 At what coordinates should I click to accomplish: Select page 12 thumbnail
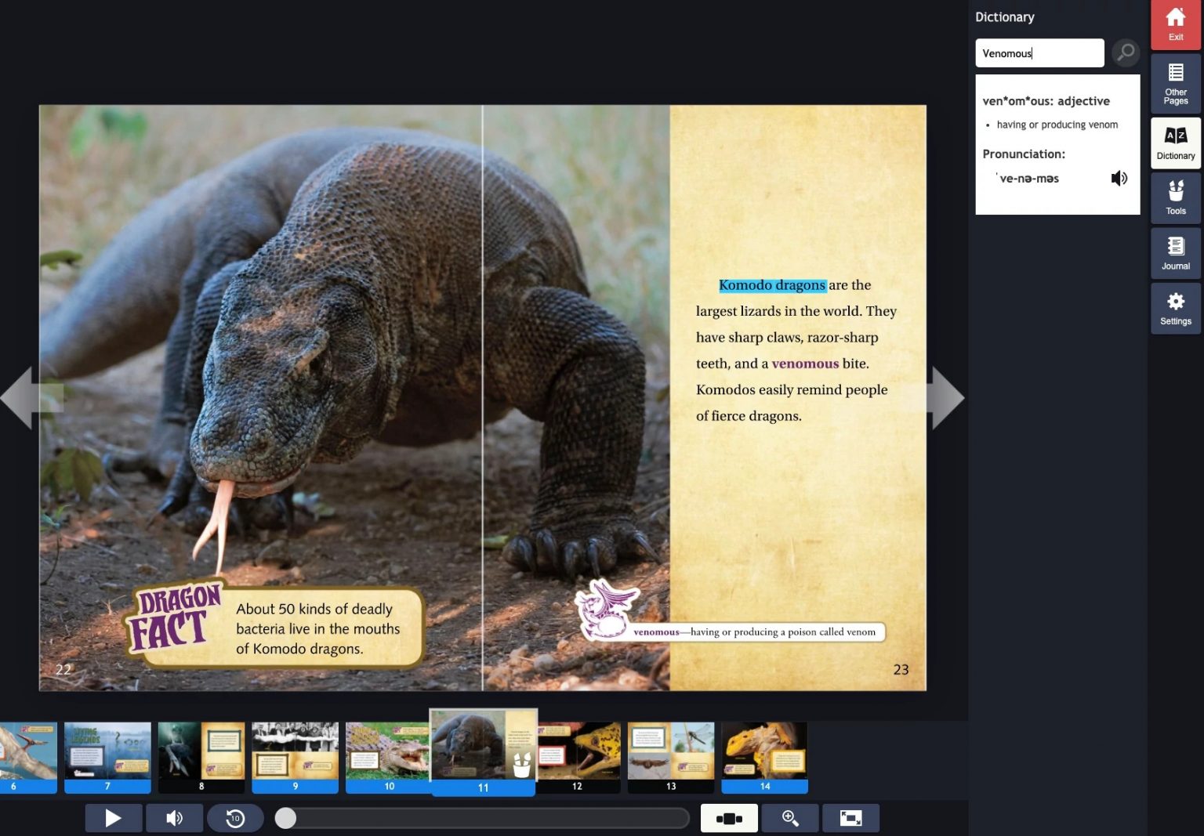click(x=578, y=756)
